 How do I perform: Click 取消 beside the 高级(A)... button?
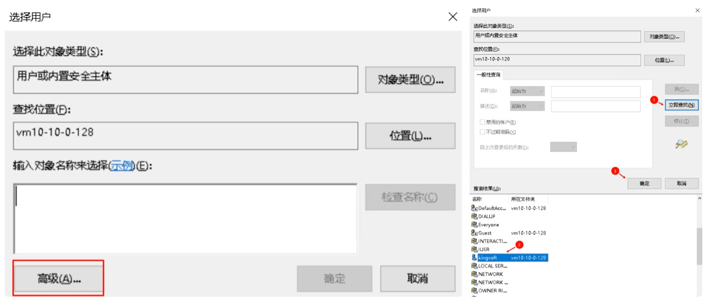[418, 278]
